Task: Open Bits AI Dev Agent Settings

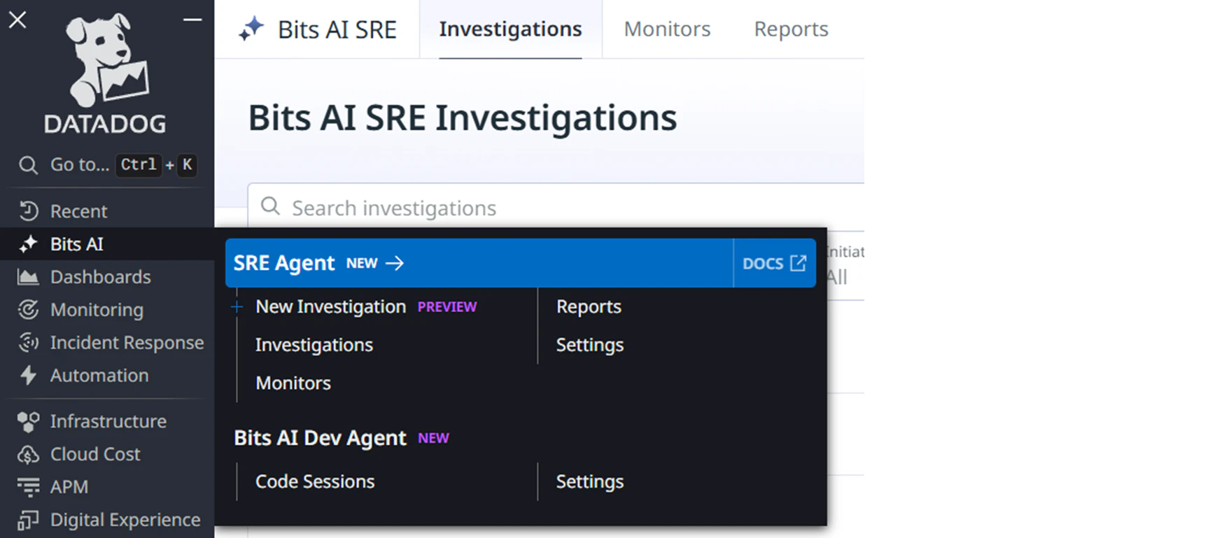Action: click(590, 481)
